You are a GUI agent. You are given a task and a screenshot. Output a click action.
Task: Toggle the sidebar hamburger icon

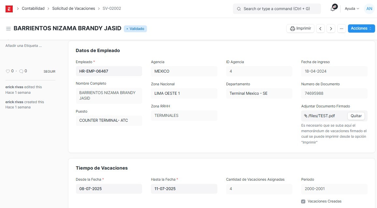pyautogui.click(x=8, y=29)
